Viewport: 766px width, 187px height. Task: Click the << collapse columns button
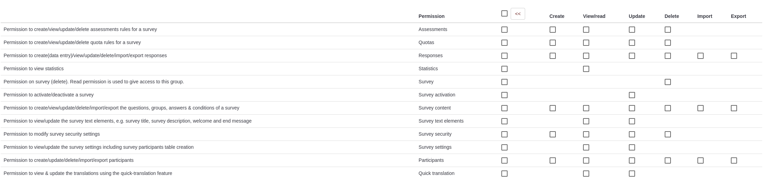coord(518,14)
